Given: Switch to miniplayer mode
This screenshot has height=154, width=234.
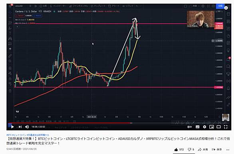Looking at the screenshot, I should [x=212, y=127].
